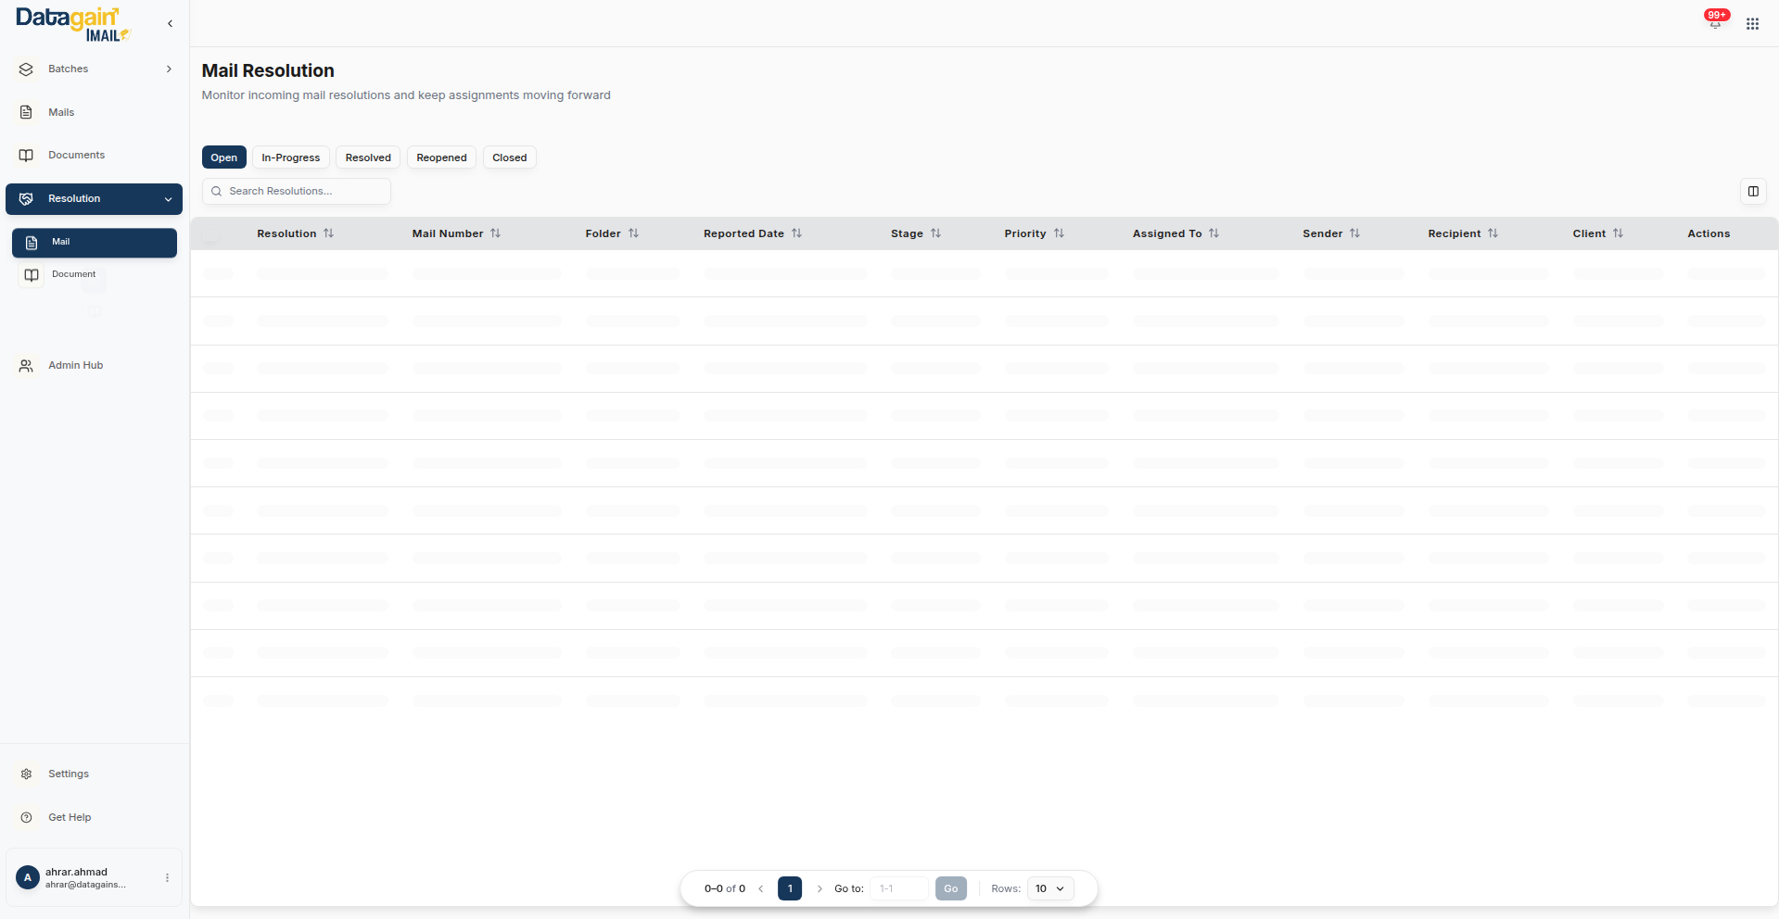Sort table by Reported Date arrows
1779x919 pixels.
click(x=796, y=233)
